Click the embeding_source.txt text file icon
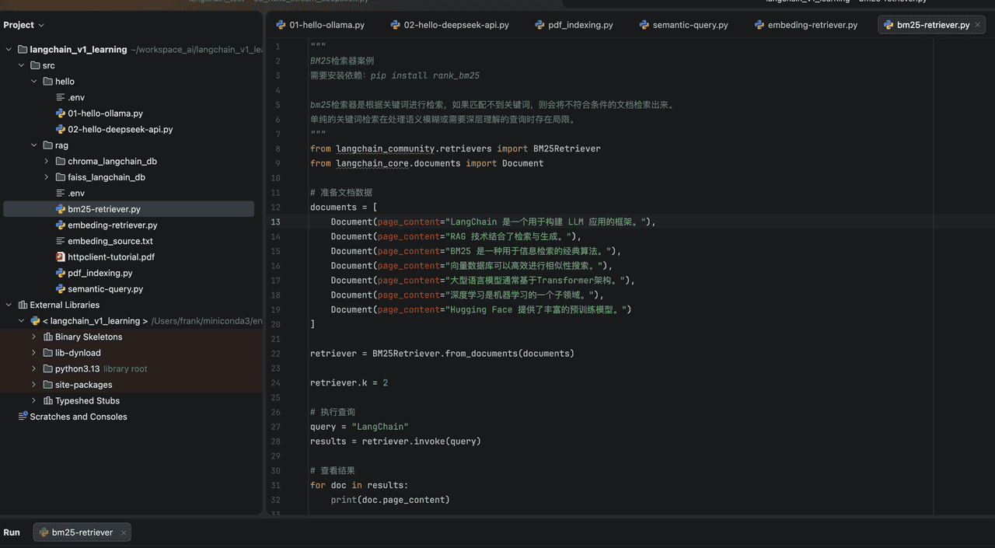 [x=61, y=241]
